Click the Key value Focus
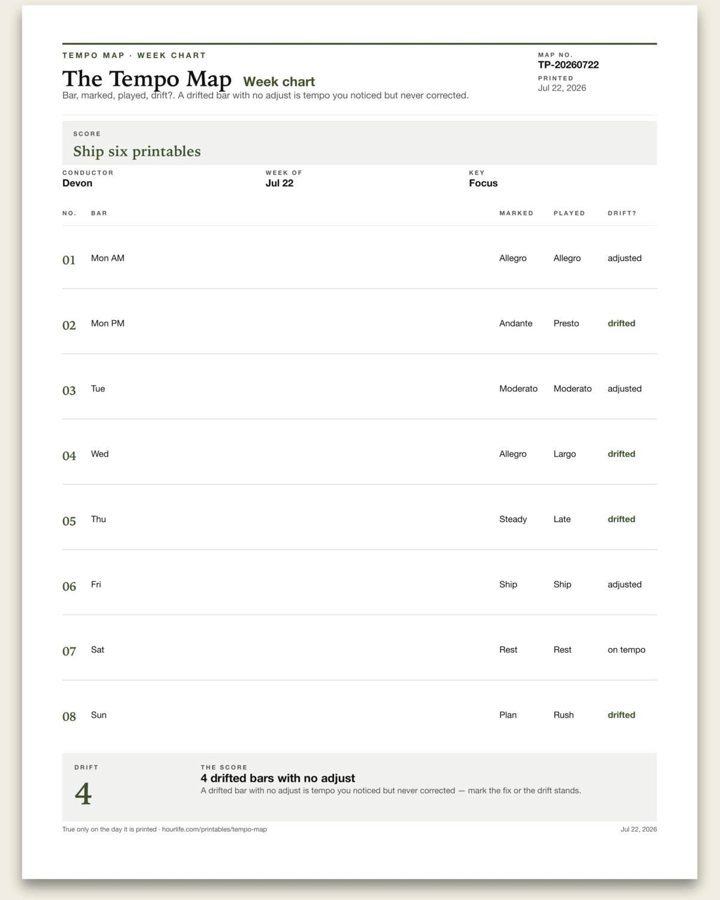This screenshot has width=720, height=900. pyautogui.click(x=483, y=183)
